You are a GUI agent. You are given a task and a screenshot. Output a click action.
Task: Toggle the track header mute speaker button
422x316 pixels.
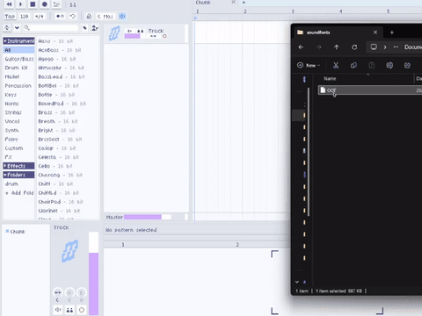coord(129,31)
